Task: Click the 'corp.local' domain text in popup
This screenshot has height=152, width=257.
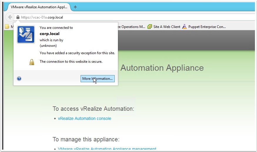Action: pyautogui.click(x=49, y=34)
